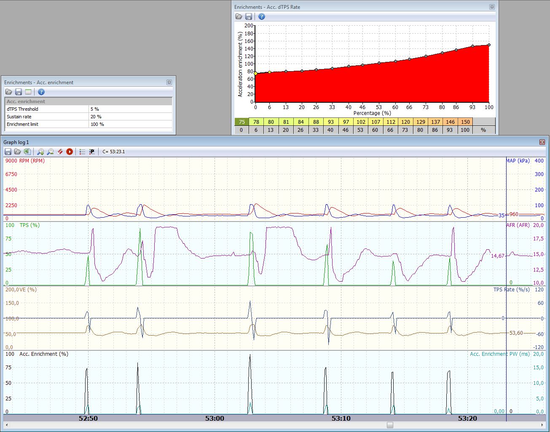Click the yellow curve point at 0 percent
The height and width of the screenshot is (432, 550).
[255, 73]
